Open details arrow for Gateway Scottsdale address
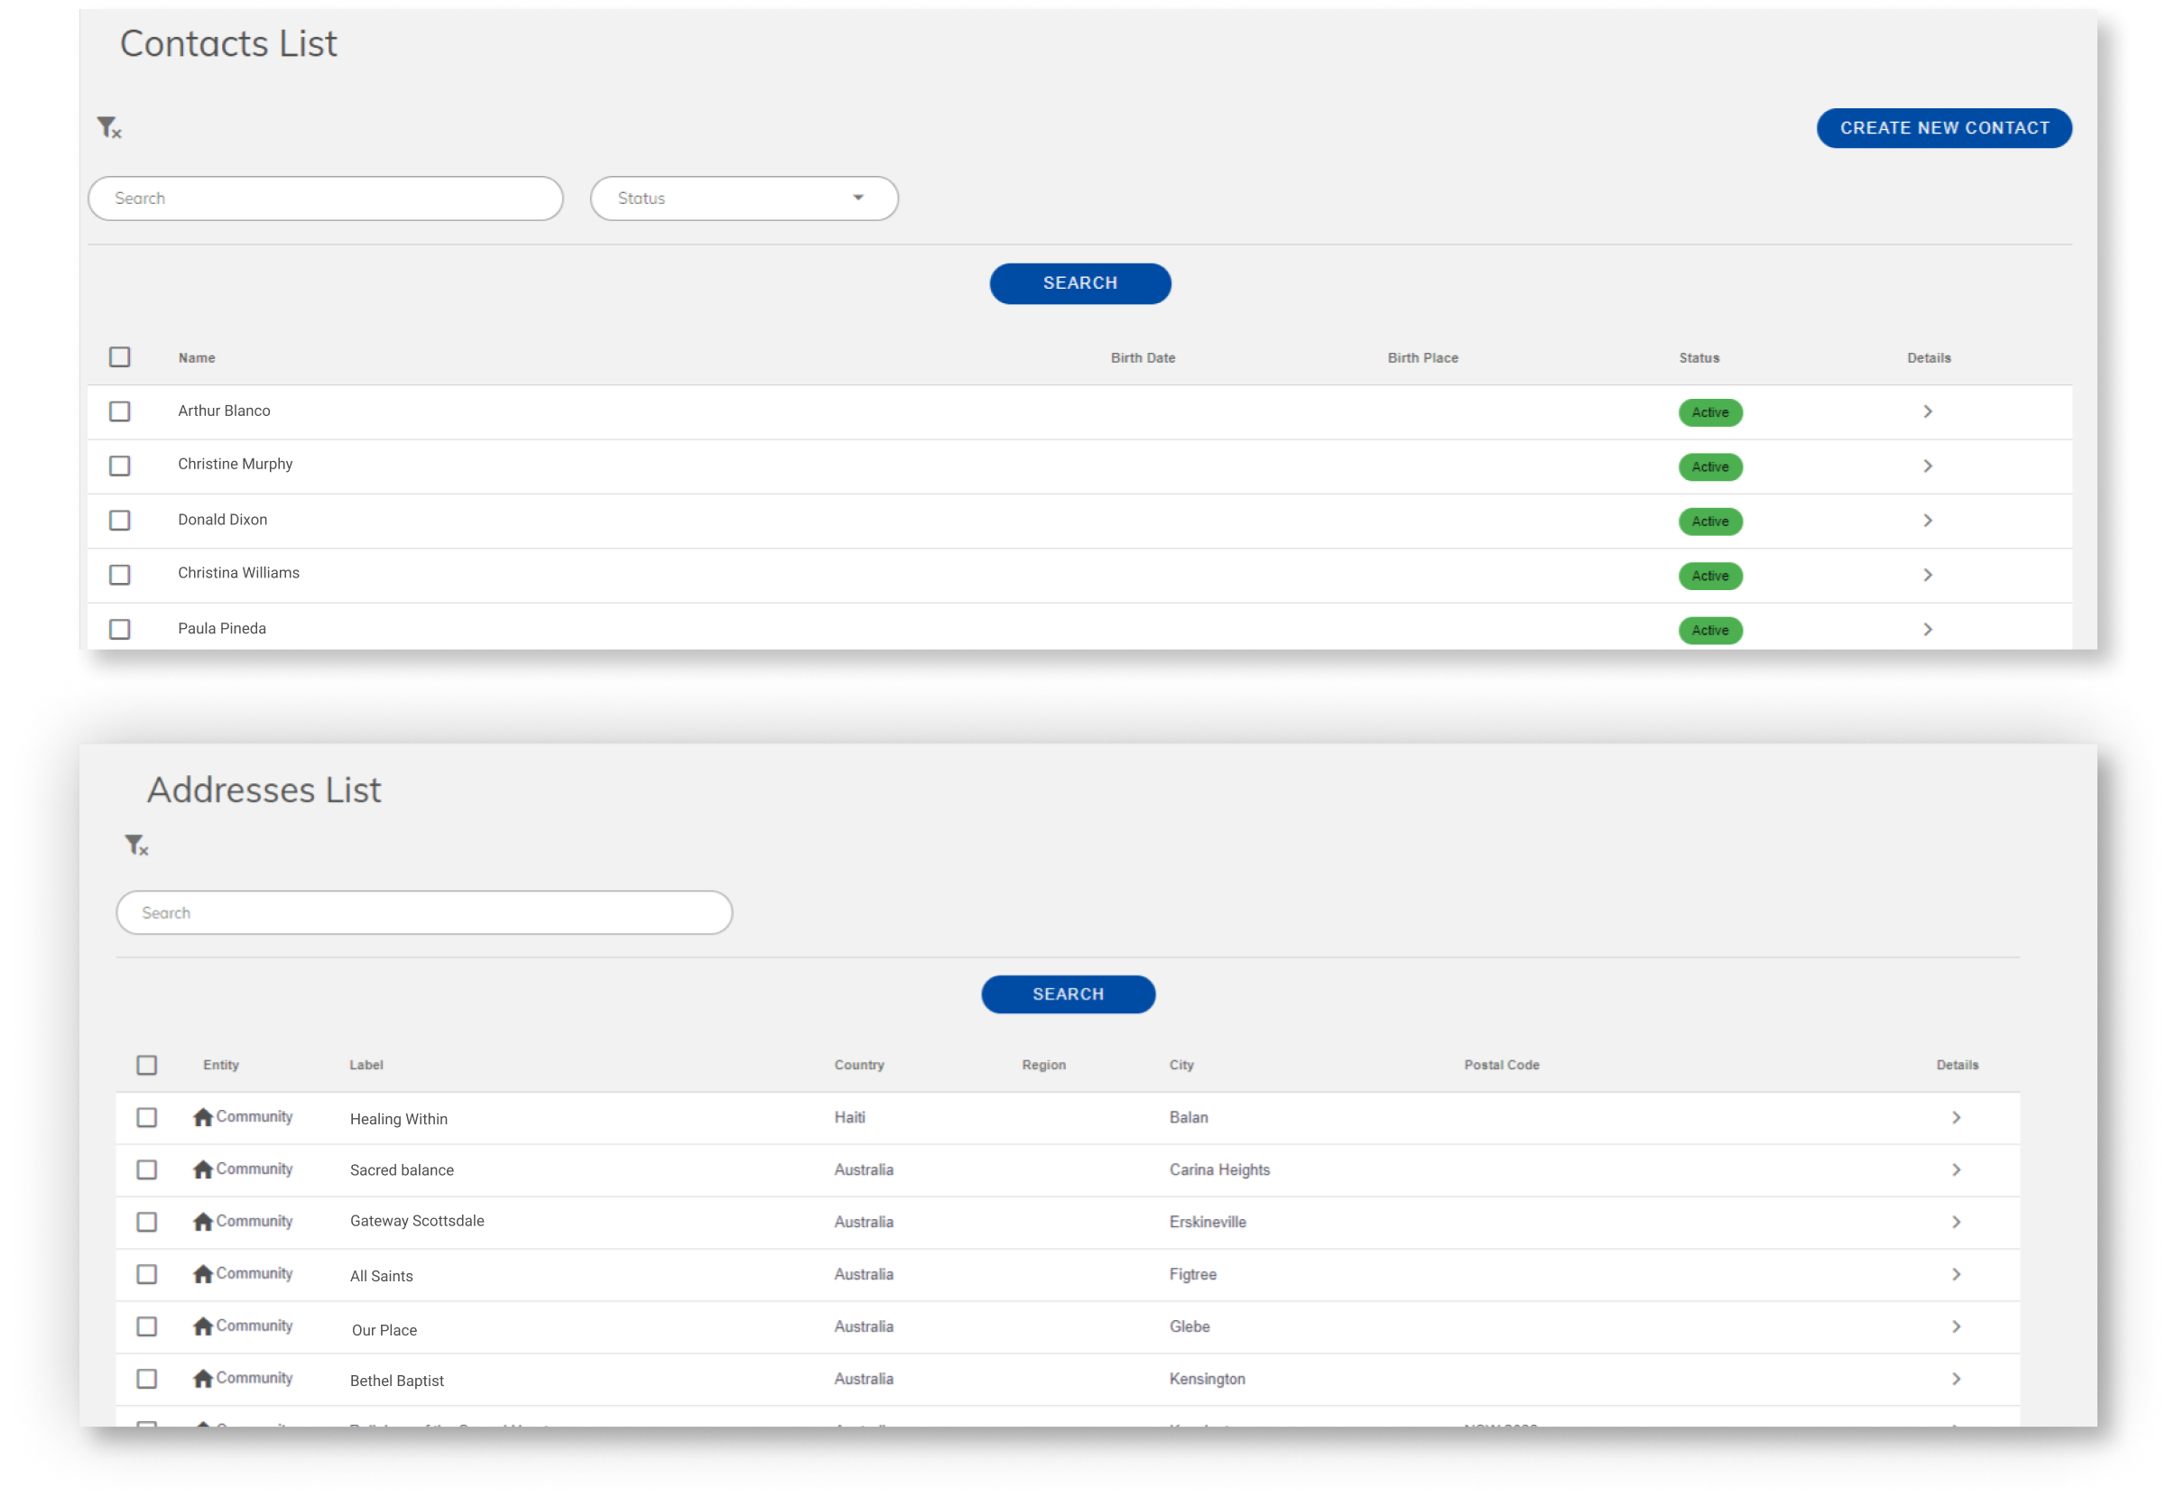Screen dimensions: 2175x1506 [1956, 1221]
